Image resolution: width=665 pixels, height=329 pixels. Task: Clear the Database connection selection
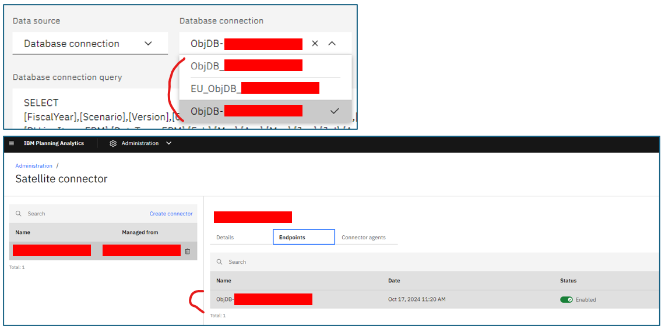(315, 43)
